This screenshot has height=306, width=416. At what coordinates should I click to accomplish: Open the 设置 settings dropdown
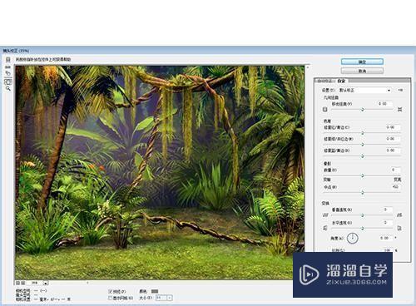coord(365,90)
